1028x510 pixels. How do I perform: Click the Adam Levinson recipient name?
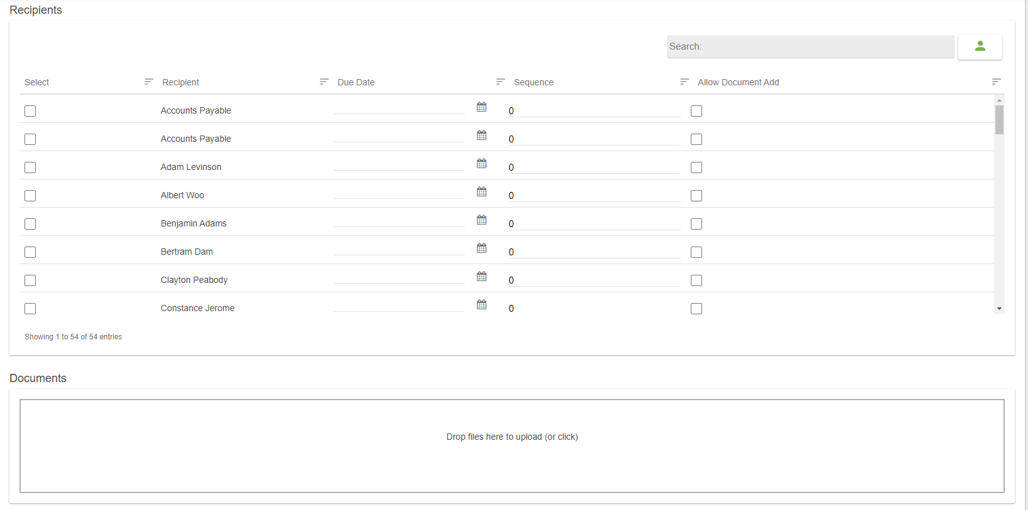pos(191,167)
